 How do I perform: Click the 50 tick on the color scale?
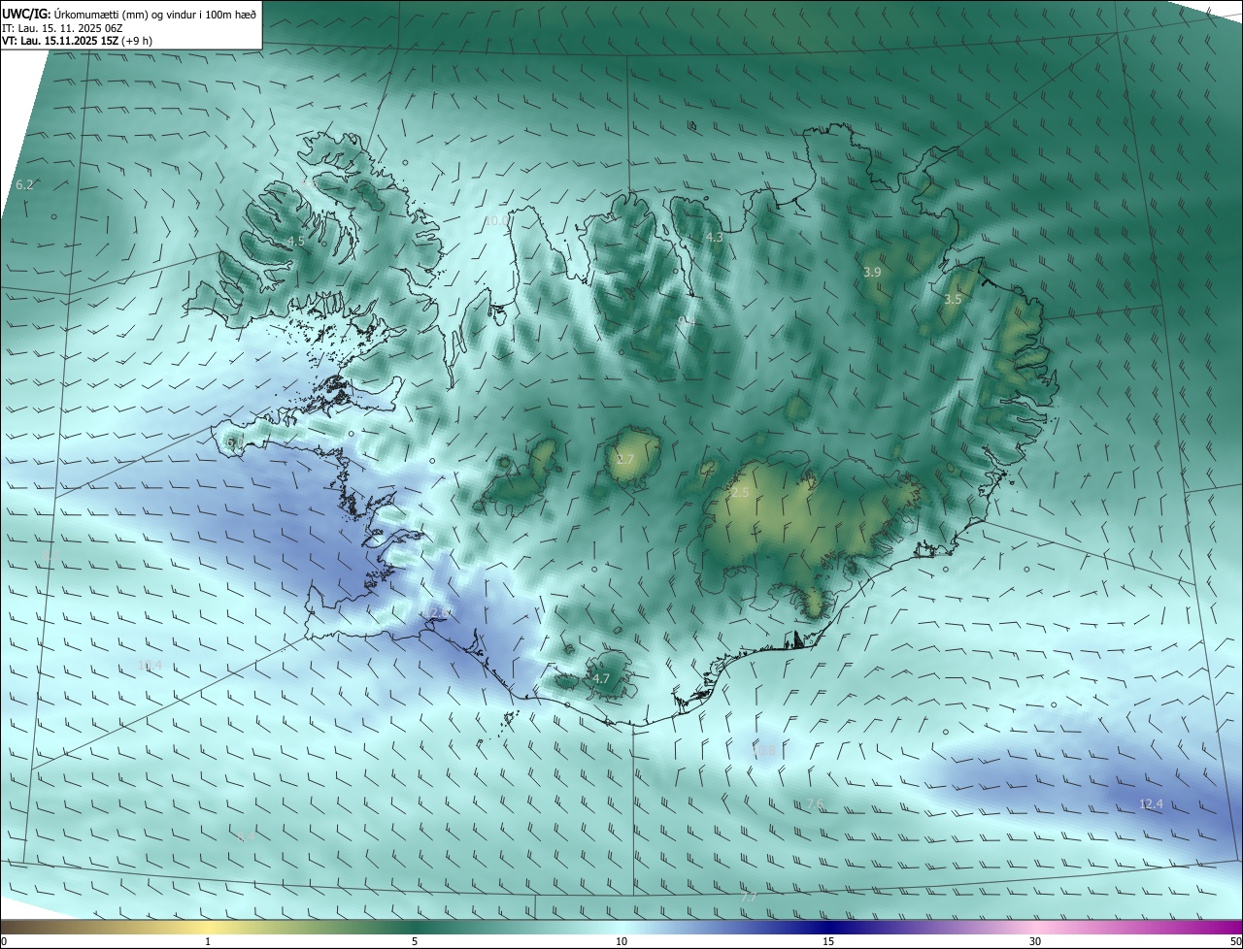[x=1235, y=941]
